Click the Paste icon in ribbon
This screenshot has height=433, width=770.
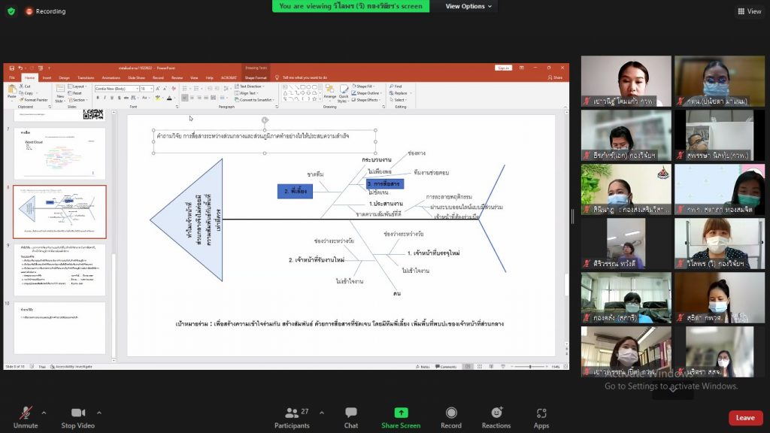11,90
